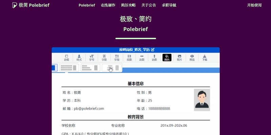Click the vertical 边距 margin tool

pyautogui.click(x=154, y=58)
